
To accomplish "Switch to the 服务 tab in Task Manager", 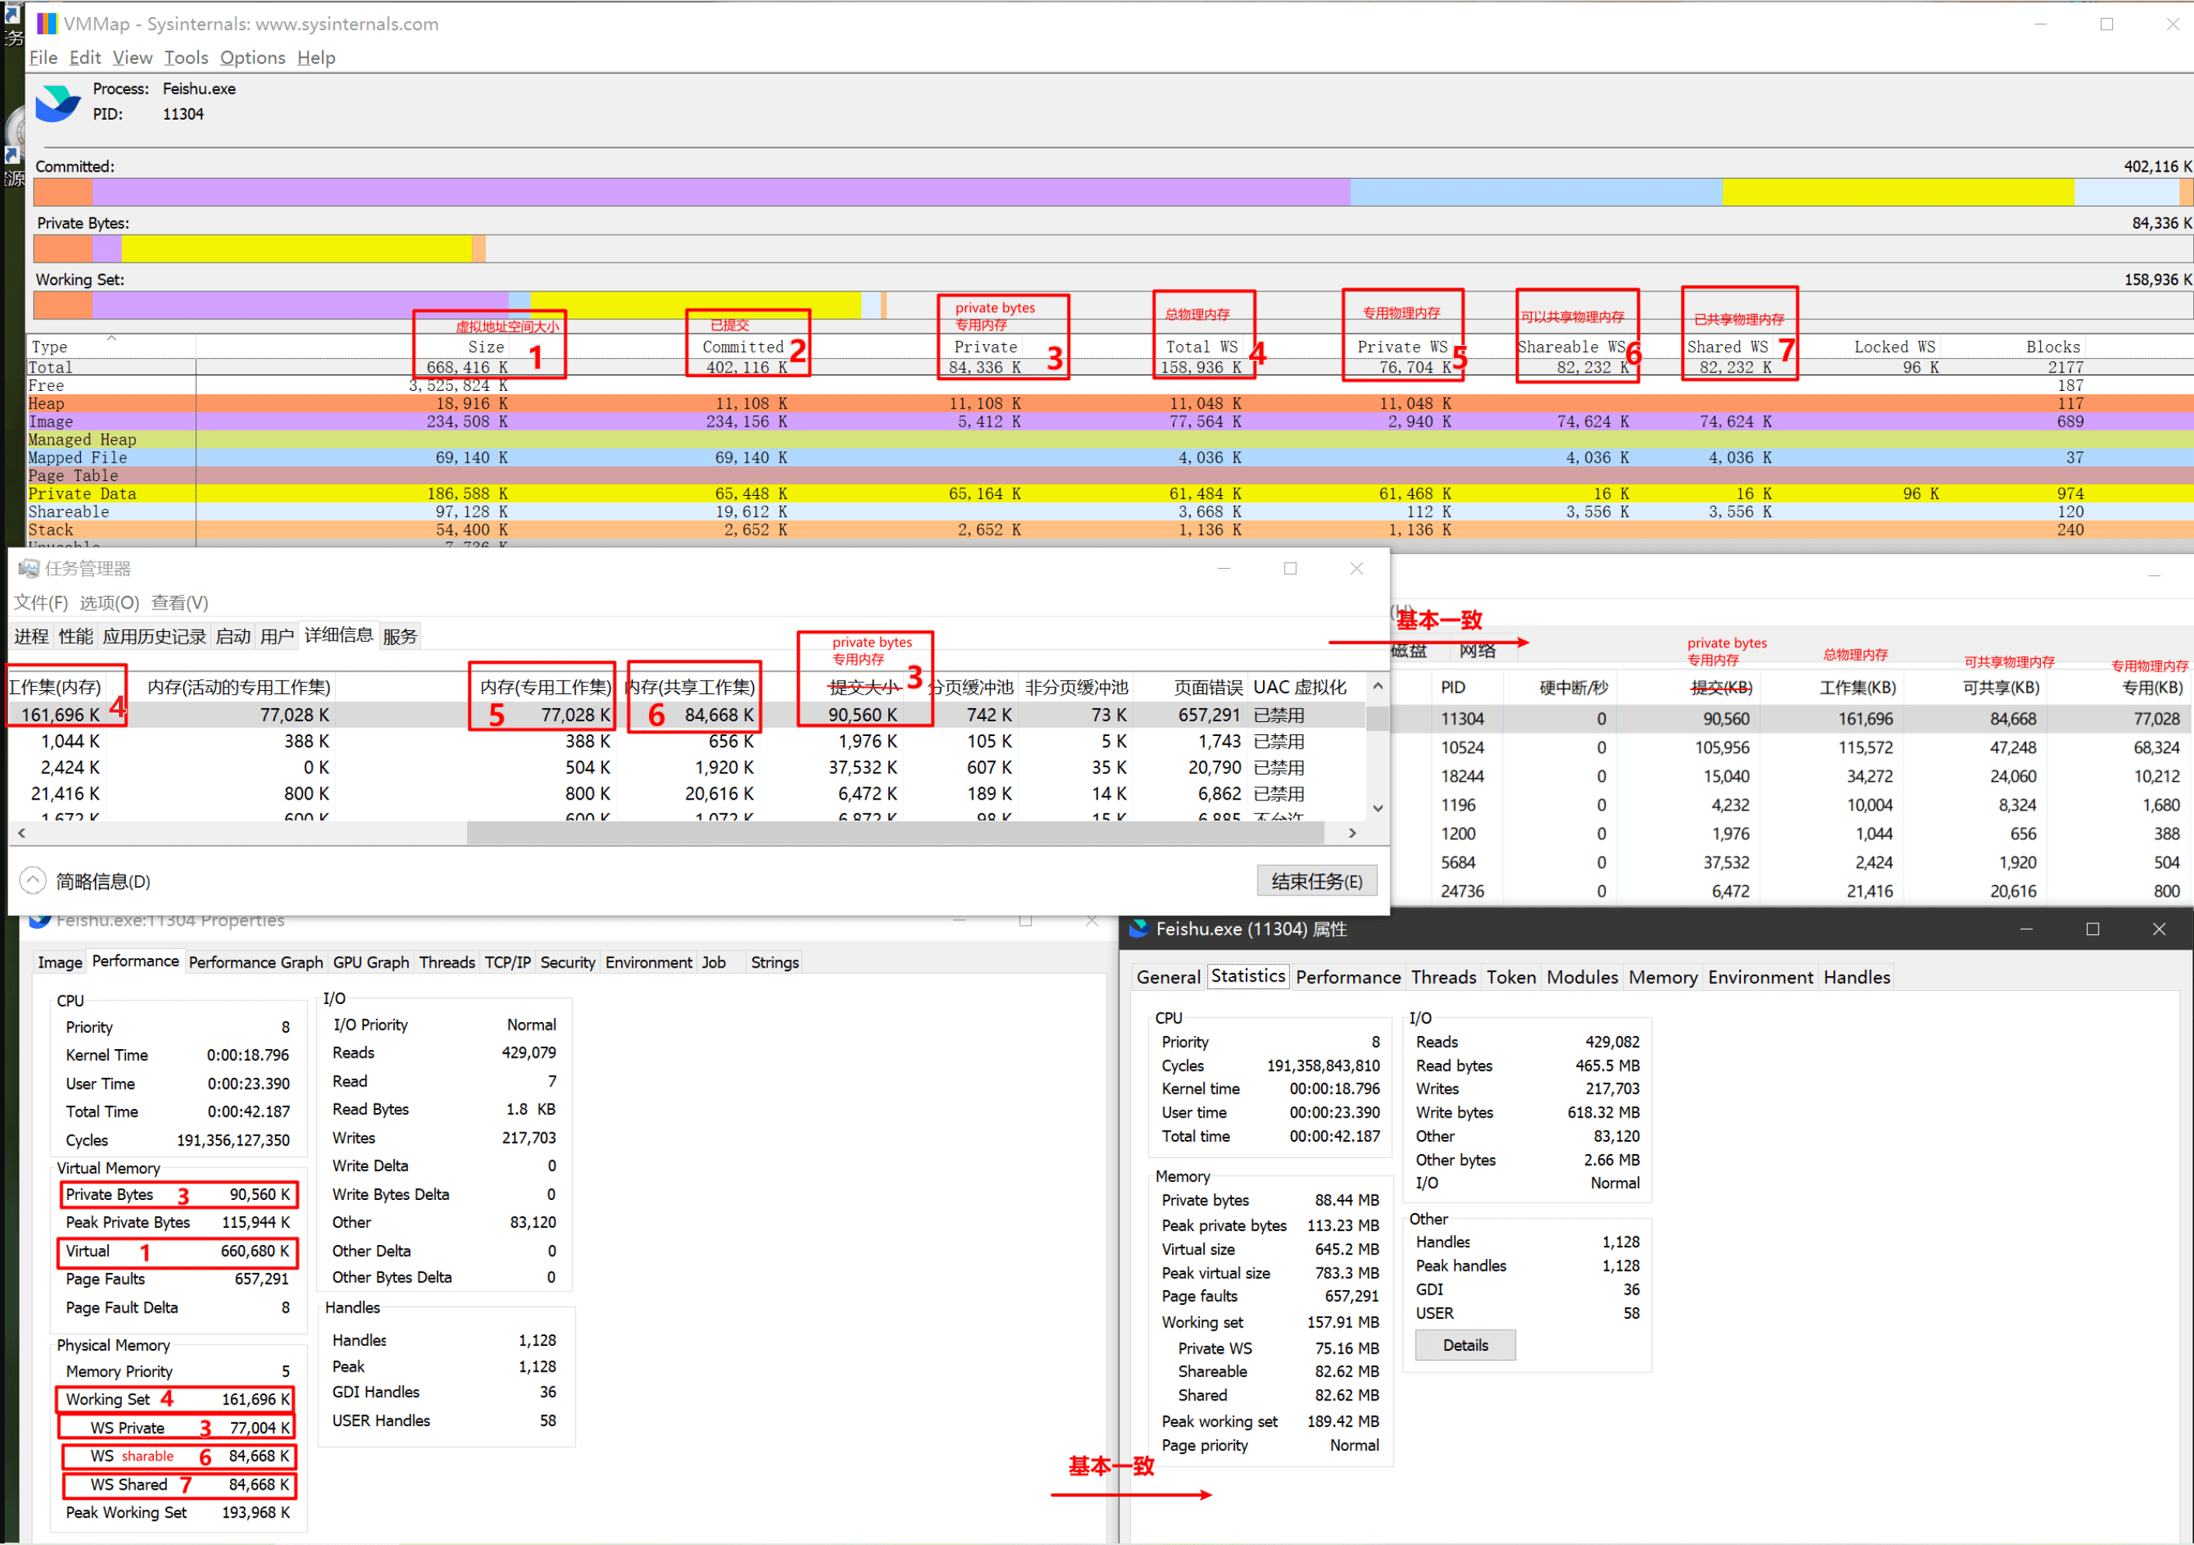I will (x=399, y=636).
